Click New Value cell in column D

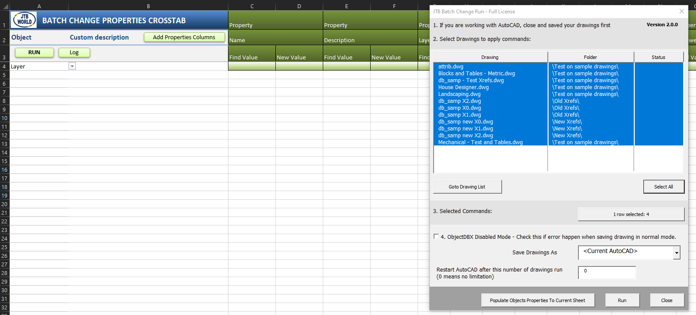point(299,53)
